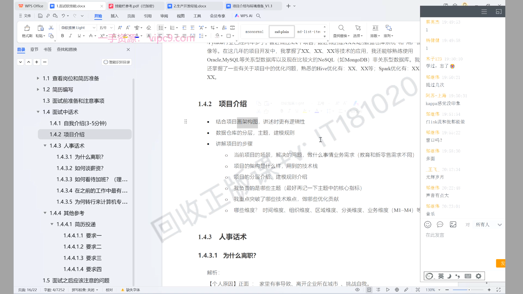The height and width of the screenshot is (294, 523).
Task: Click the insert image icon in chat
Action: pyautogui.click(x=453, y=225)
